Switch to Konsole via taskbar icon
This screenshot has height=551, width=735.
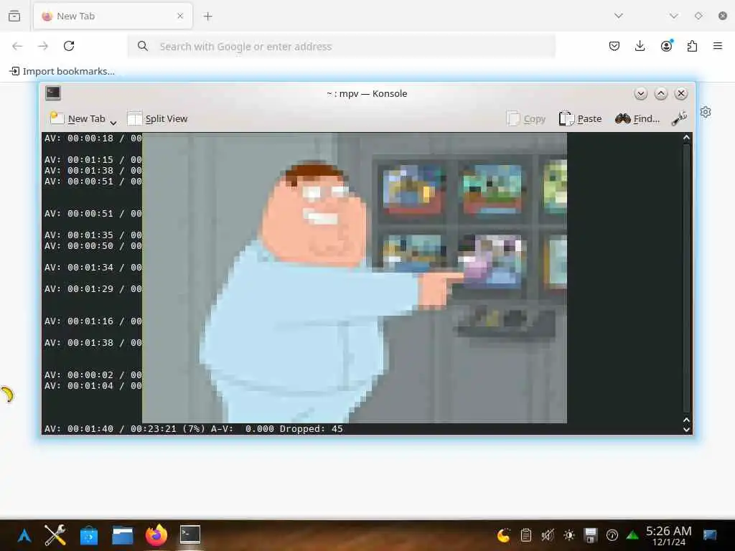tap(189, 534)
